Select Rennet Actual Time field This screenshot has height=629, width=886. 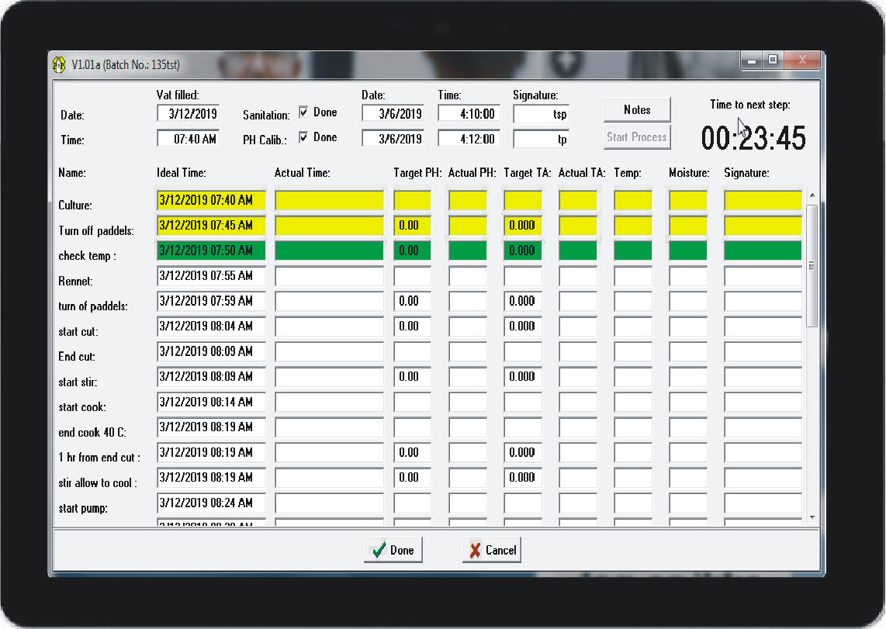click(x=329, y=276)
